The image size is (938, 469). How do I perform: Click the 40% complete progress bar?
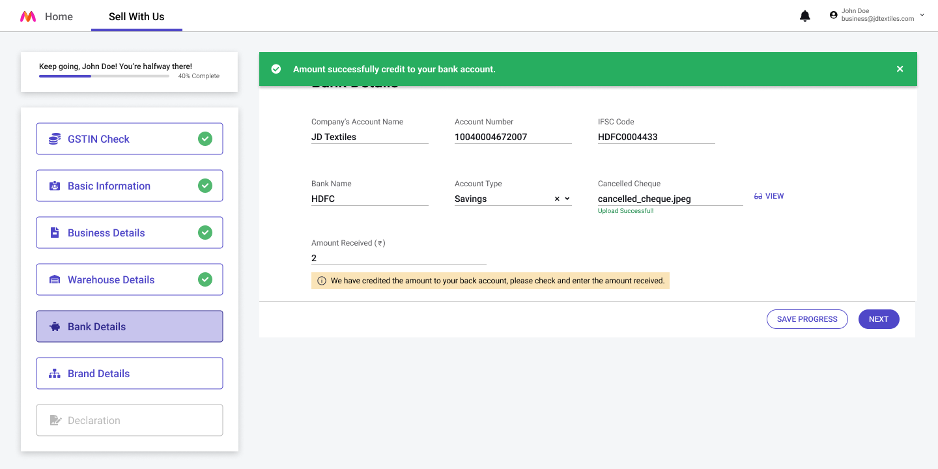[x=104, y=76]
